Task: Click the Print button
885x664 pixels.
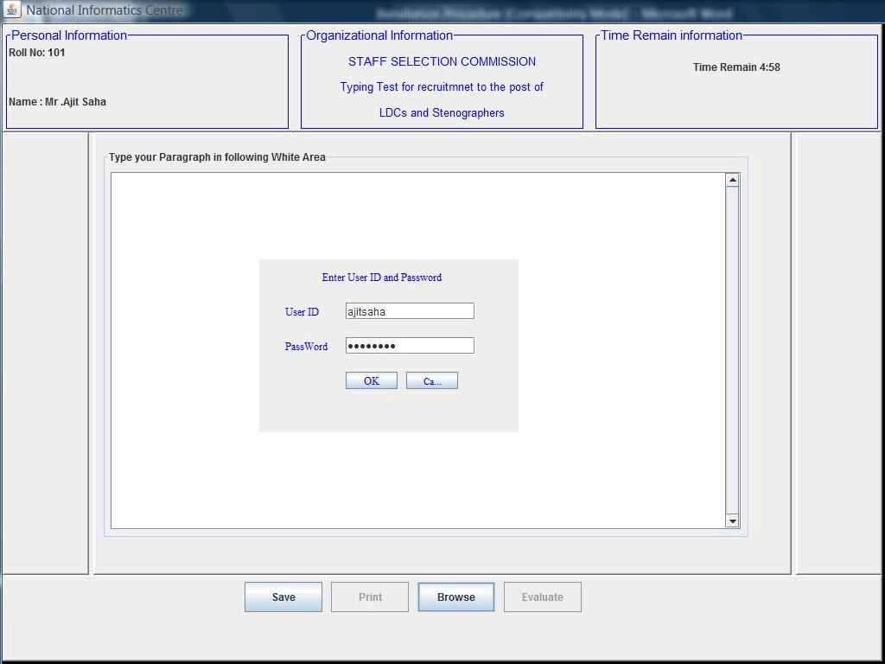Action: click(x=370, y=597)
